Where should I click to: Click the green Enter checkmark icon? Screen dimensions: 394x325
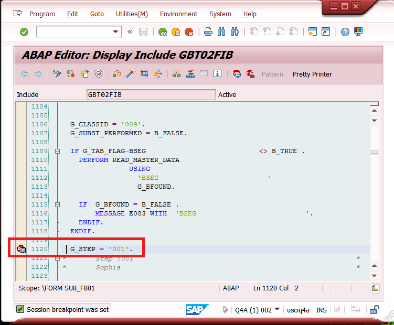[x=24, y=32]
